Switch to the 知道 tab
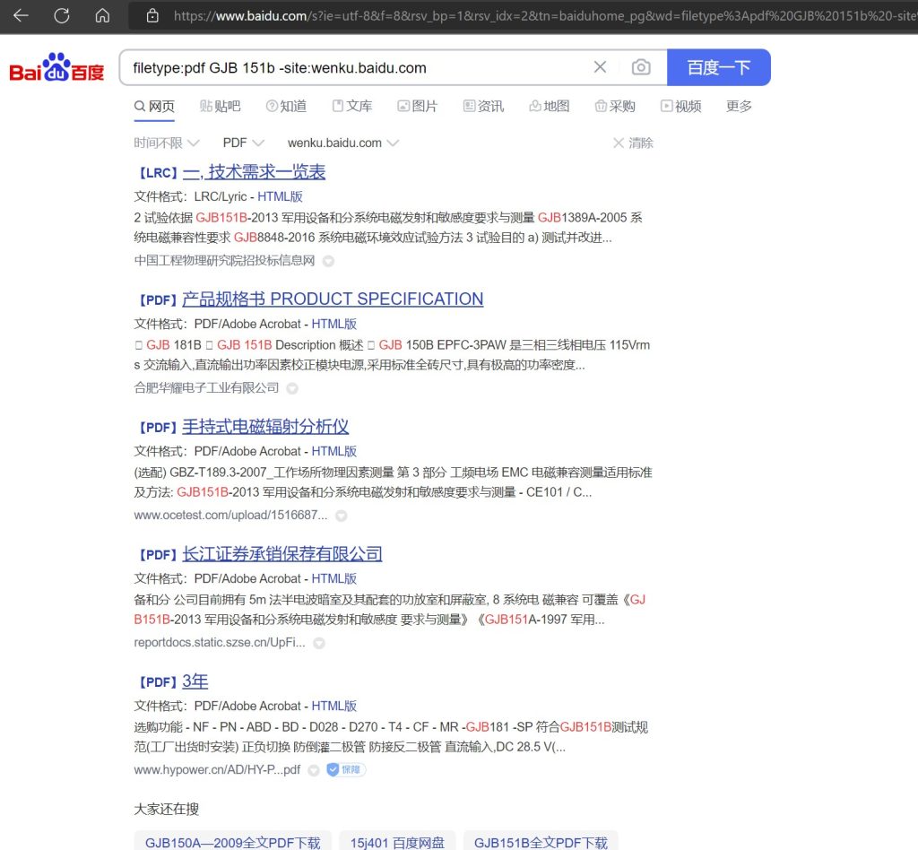 pos(286,106)
